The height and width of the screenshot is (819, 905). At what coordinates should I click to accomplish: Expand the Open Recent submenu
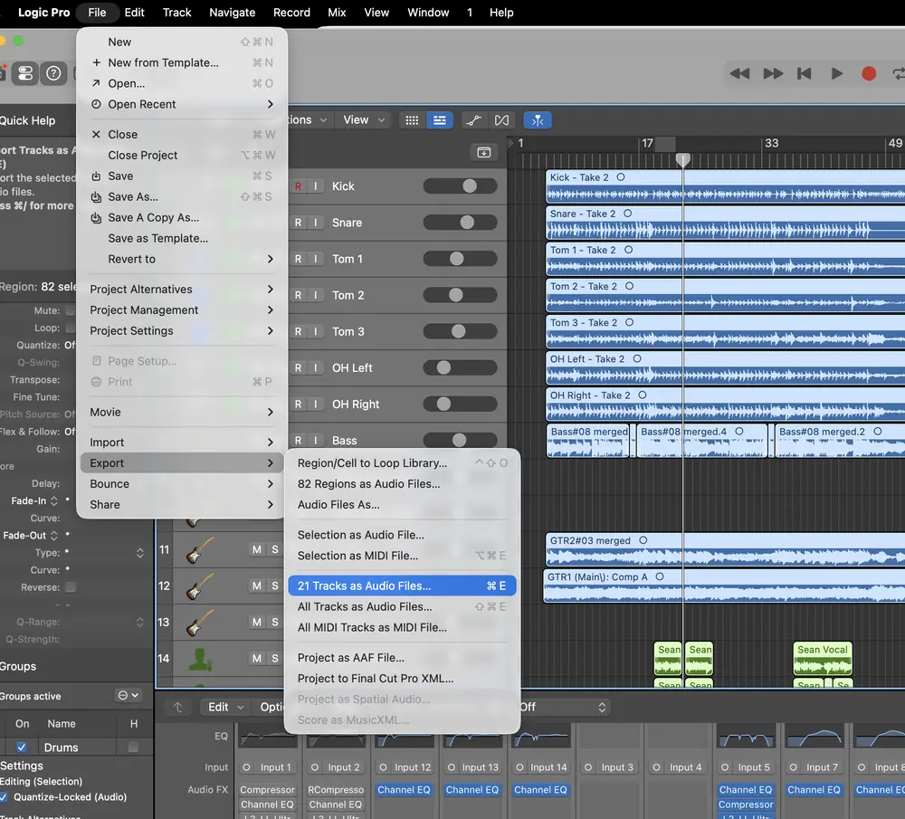182,104
